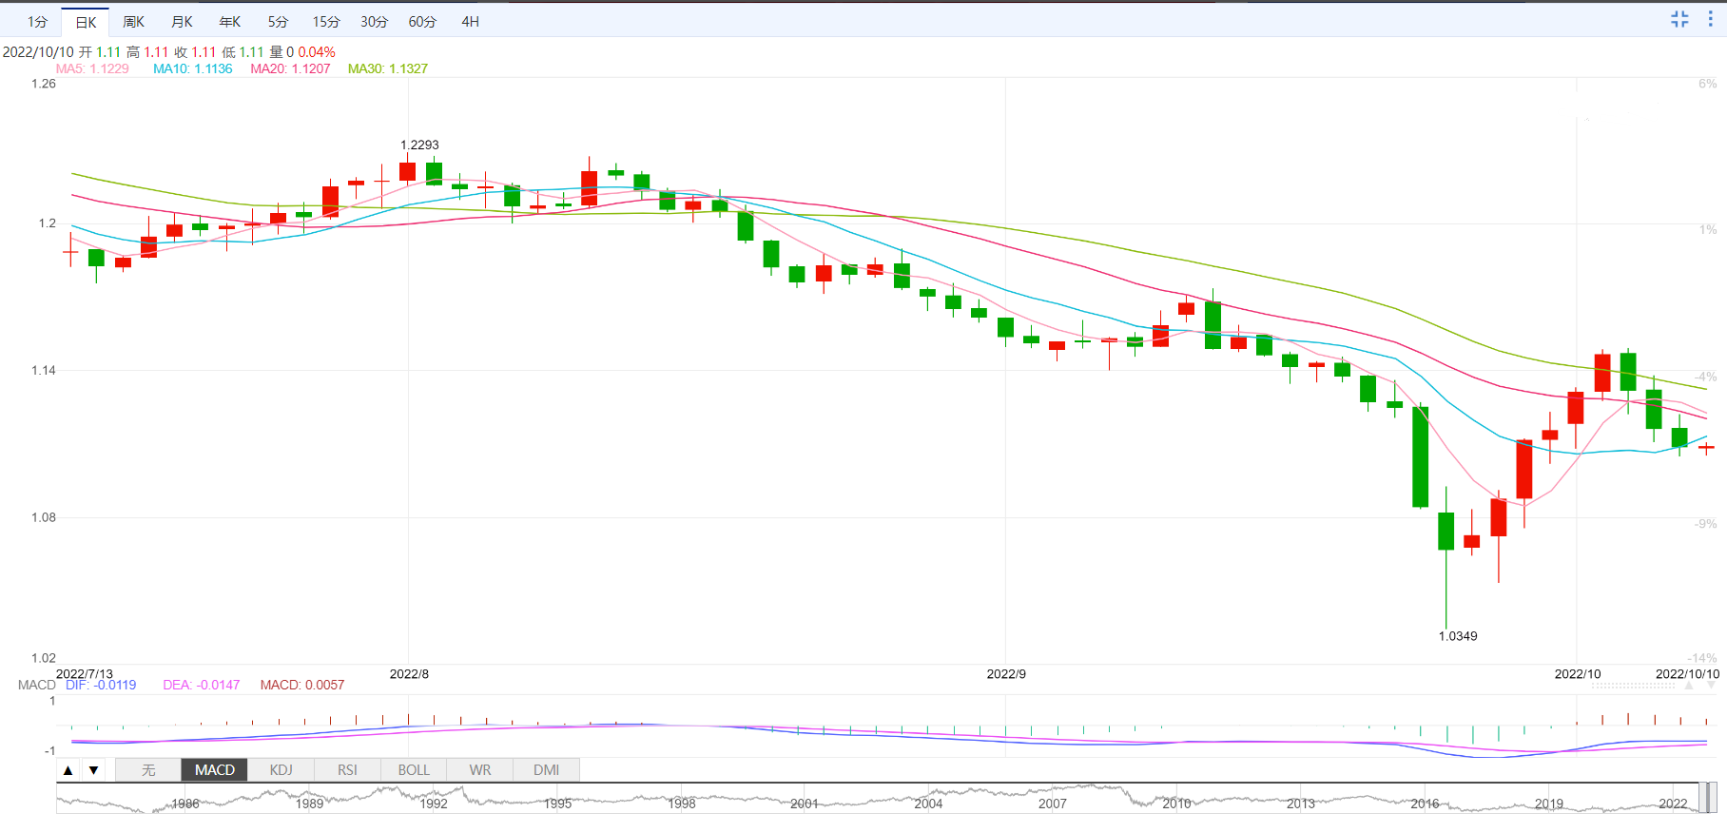The image size is (1727, 833).
Task: Exit fullscreen using the collapse icon
Action: (1680, 19)
